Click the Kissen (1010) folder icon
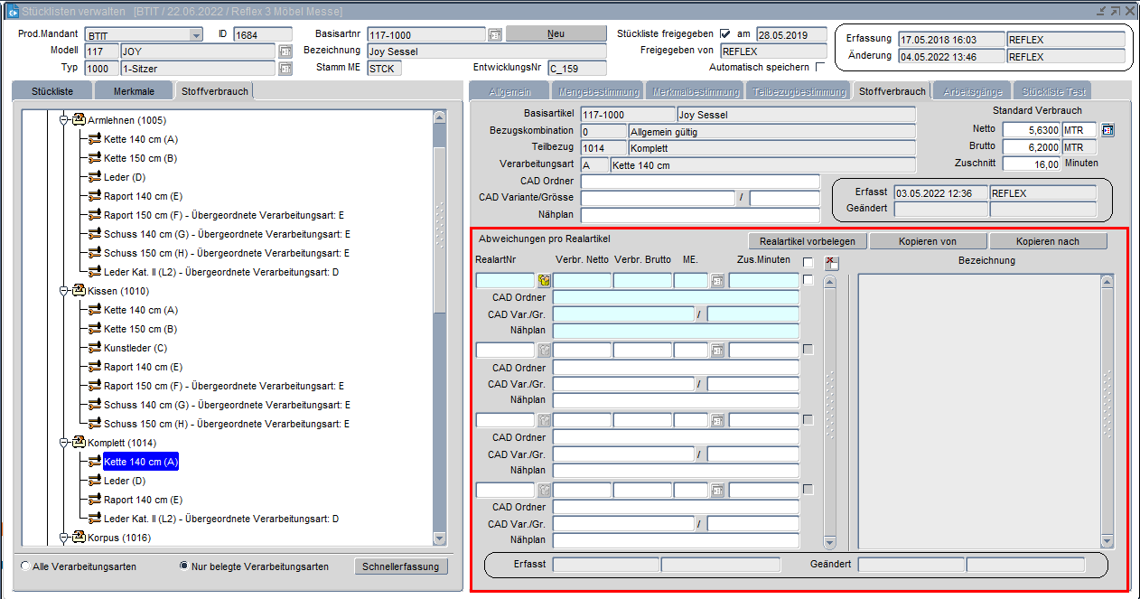This screenshot has width=1140, height=599. pyautogui.click(x=79, y=291)
